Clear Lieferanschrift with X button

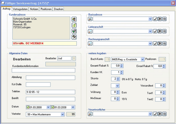(x=160, y=31)
